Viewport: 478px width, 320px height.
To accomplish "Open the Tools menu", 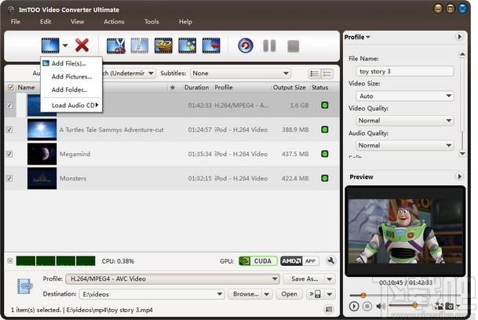I will coord(151,22).
